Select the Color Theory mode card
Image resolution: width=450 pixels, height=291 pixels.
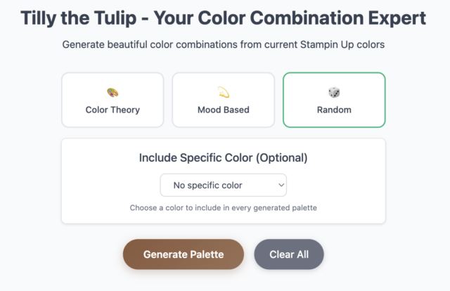[112, 100]
